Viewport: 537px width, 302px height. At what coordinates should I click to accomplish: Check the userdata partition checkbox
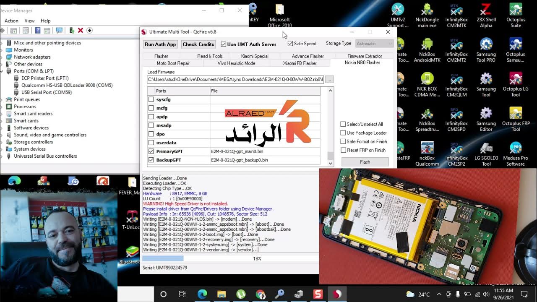tap(151, 143)
